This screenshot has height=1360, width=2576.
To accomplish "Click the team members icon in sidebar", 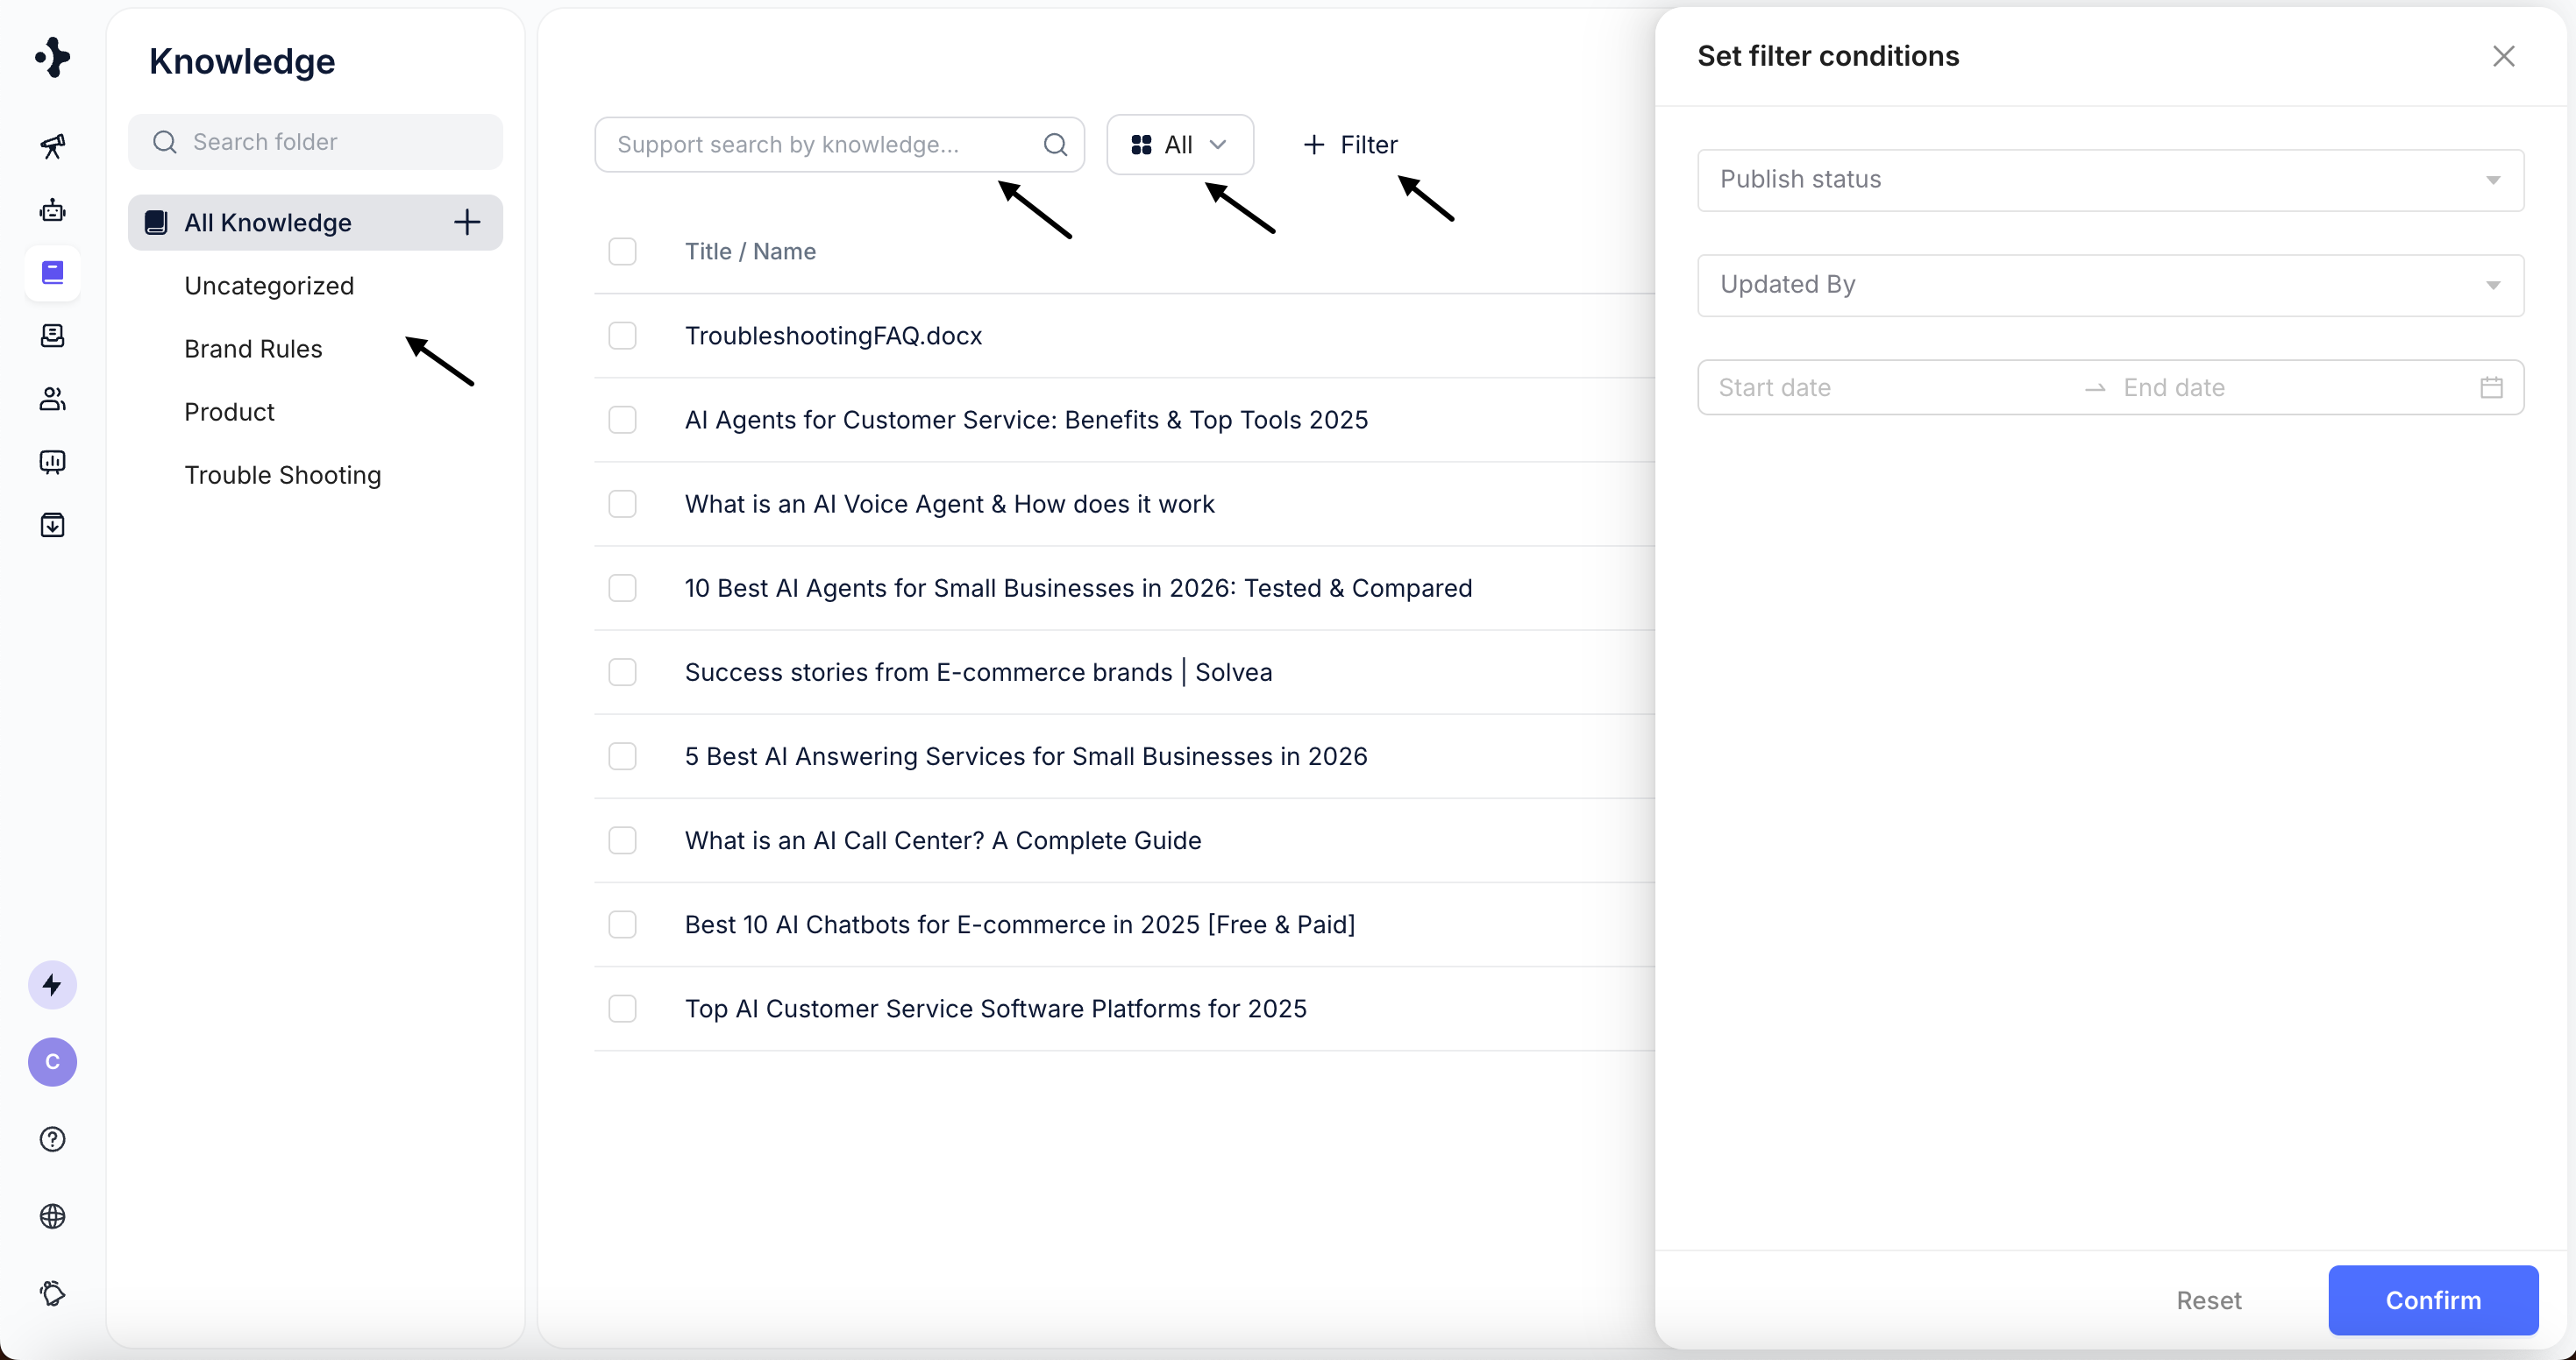I will 52,399.
